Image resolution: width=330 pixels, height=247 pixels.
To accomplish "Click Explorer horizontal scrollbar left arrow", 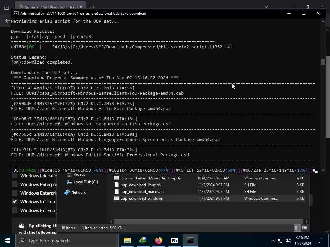I will coord(111,221).
